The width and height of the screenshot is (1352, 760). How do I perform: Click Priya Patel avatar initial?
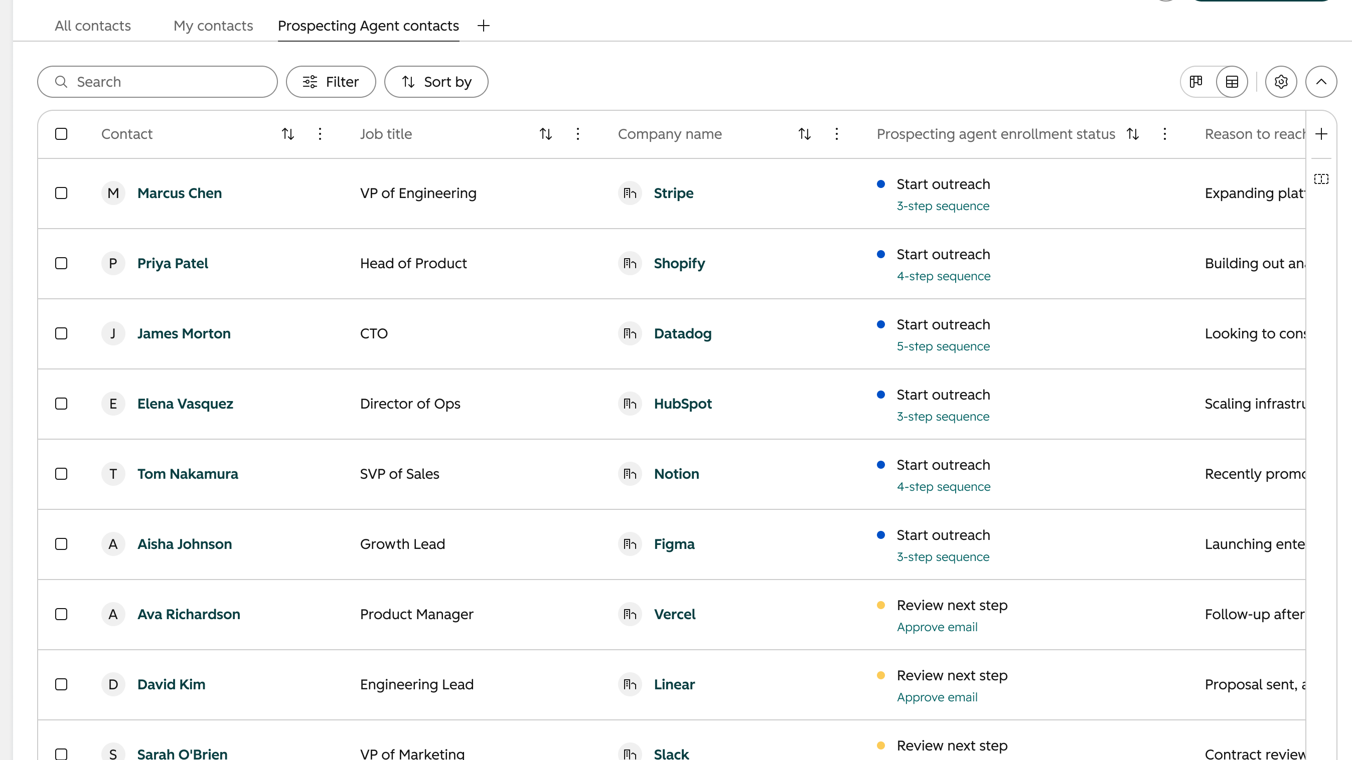(x=113, y=263)
